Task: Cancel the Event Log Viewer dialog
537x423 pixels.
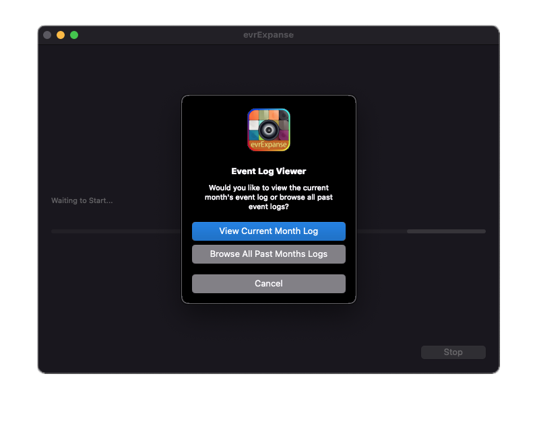Action: 268,284
